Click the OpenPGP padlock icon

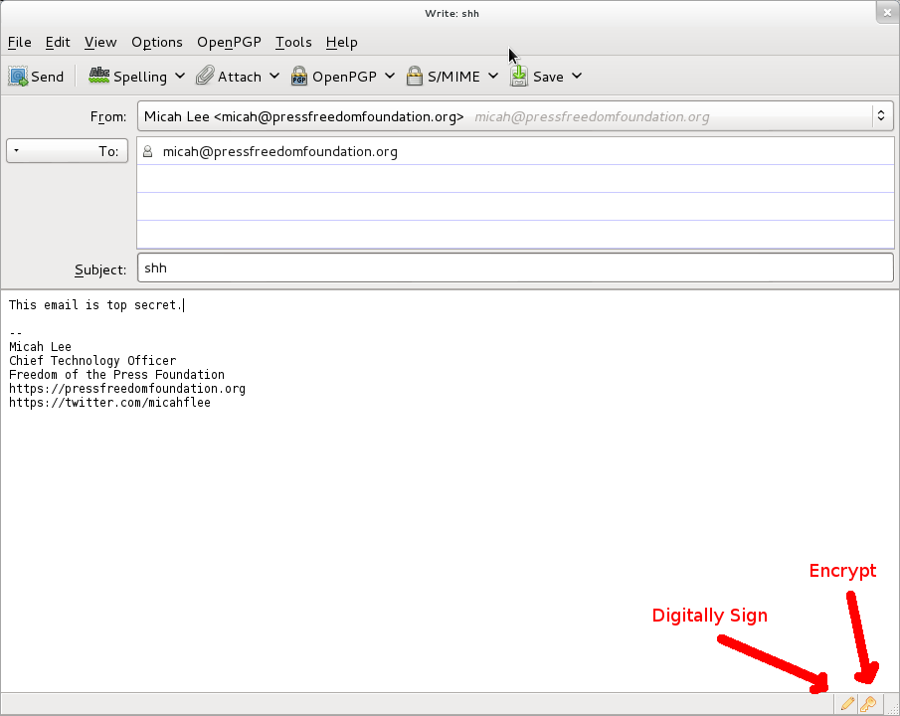(x=298, y=76)
